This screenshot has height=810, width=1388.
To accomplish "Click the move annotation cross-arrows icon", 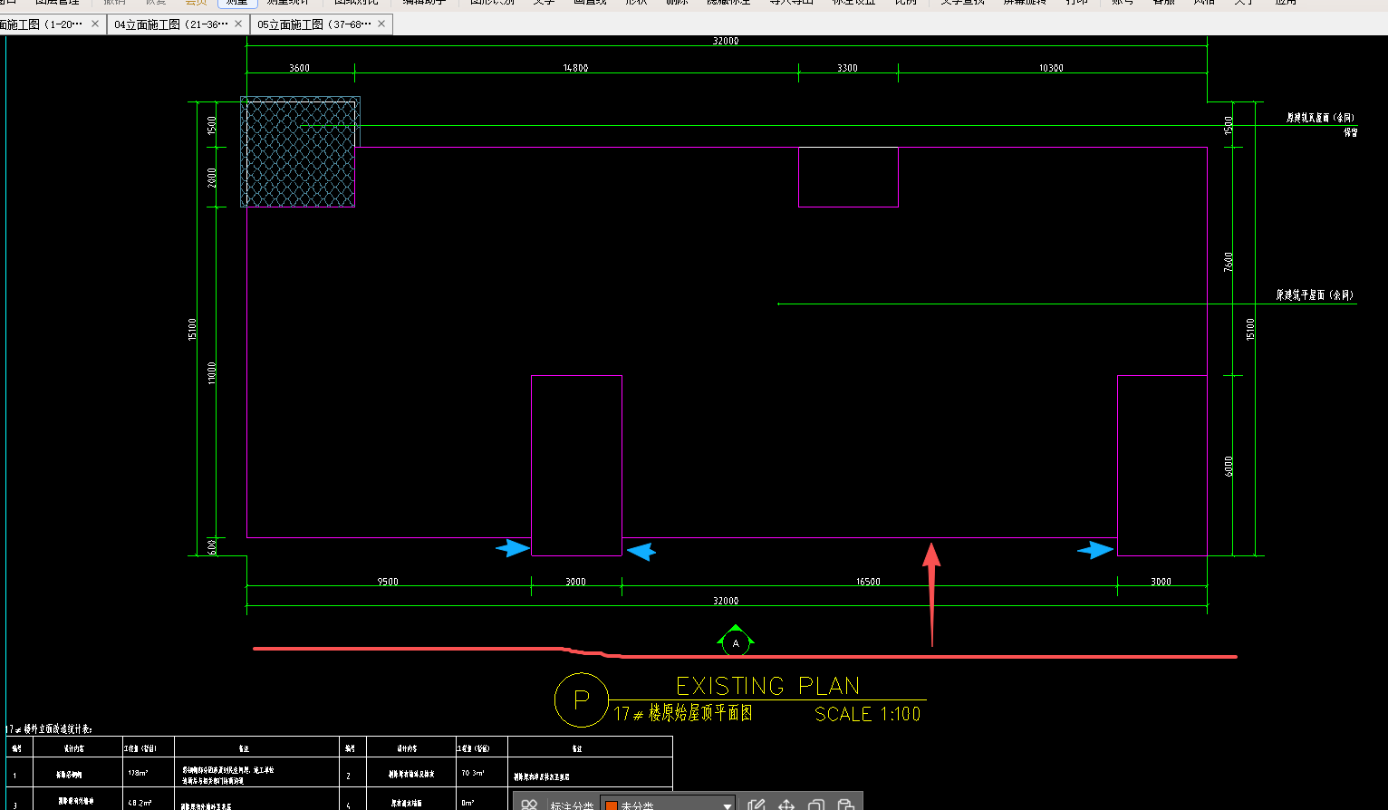I will pyautogui.click(x=786, y=805).
